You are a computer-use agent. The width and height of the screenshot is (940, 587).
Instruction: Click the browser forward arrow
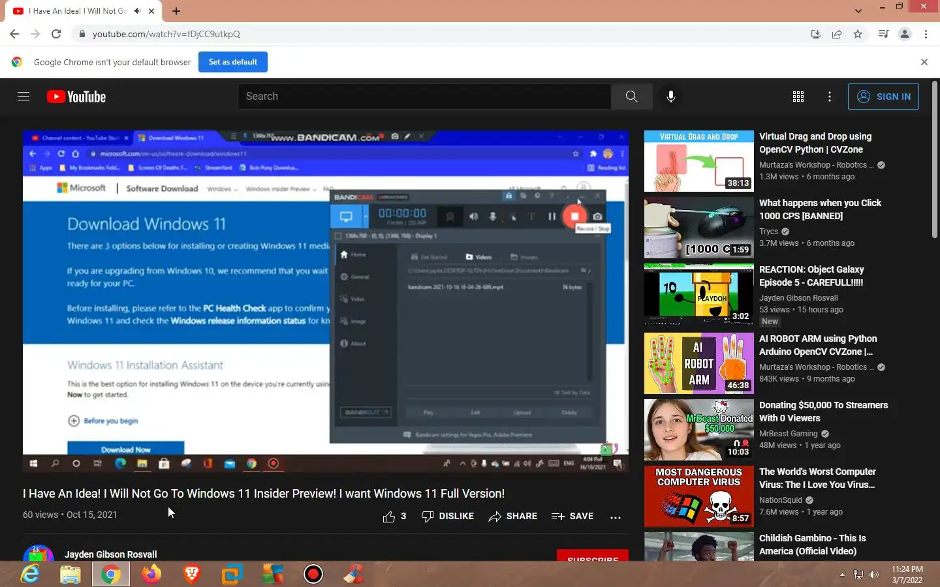pyautogui.click(x=35, y=34)
